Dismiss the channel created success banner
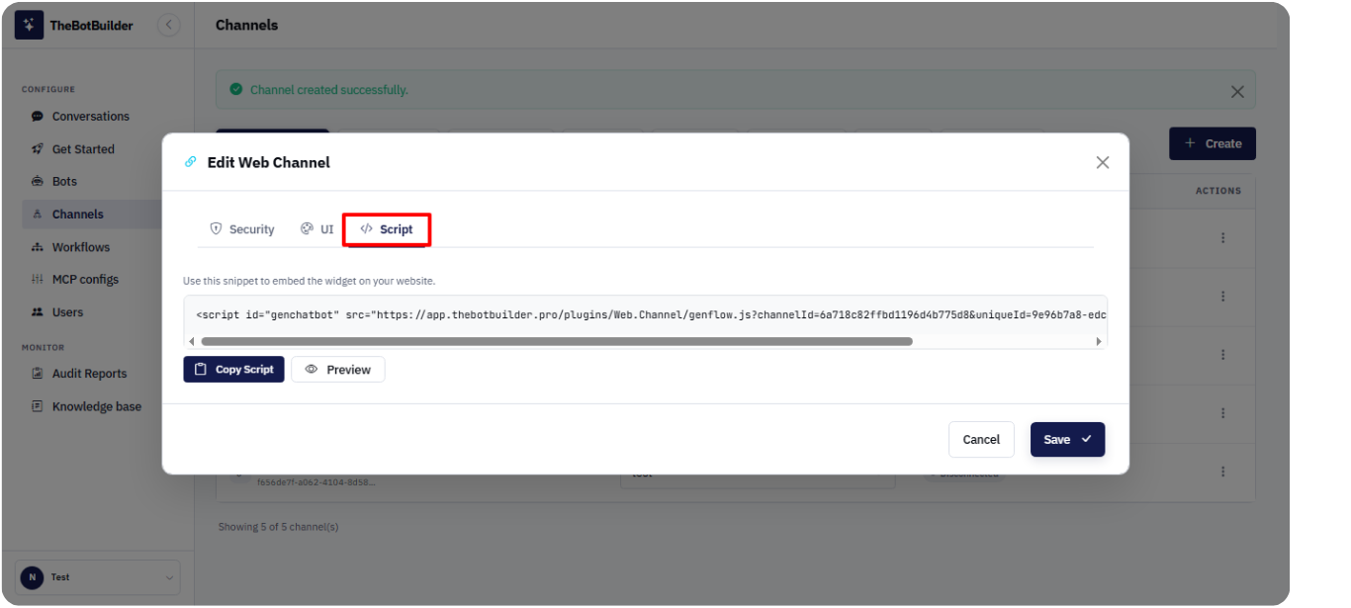 tap(1237, 91)
